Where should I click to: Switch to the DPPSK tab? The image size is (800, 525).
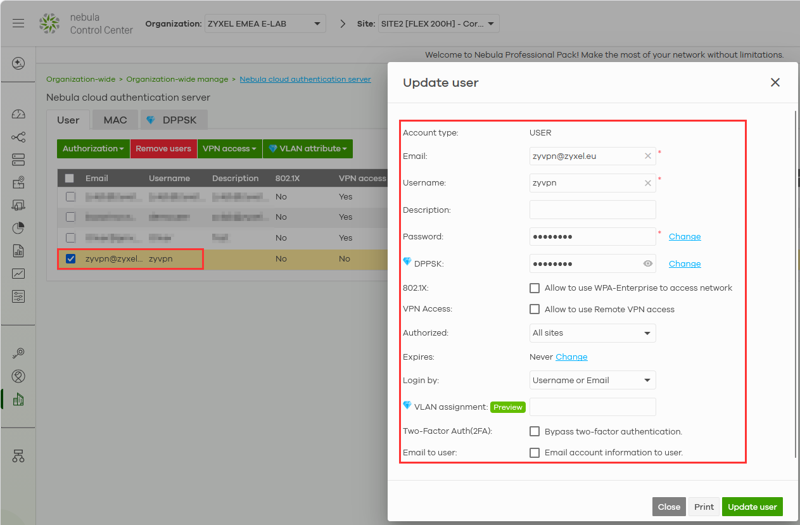(x=174, y=120)
